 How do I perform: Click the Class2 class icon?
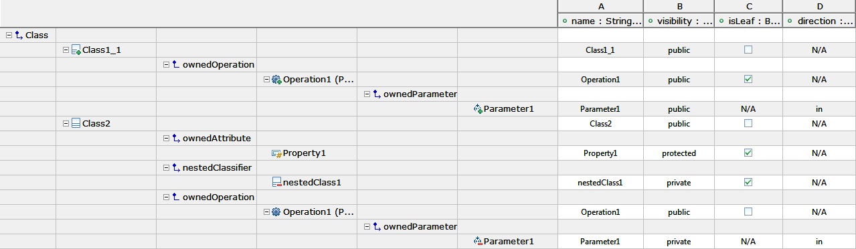point(76,124)
